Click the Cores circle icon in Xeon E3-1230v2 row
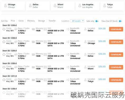This screenshot has height=100, width=125. pyautogui.click(x=4, y=29)
